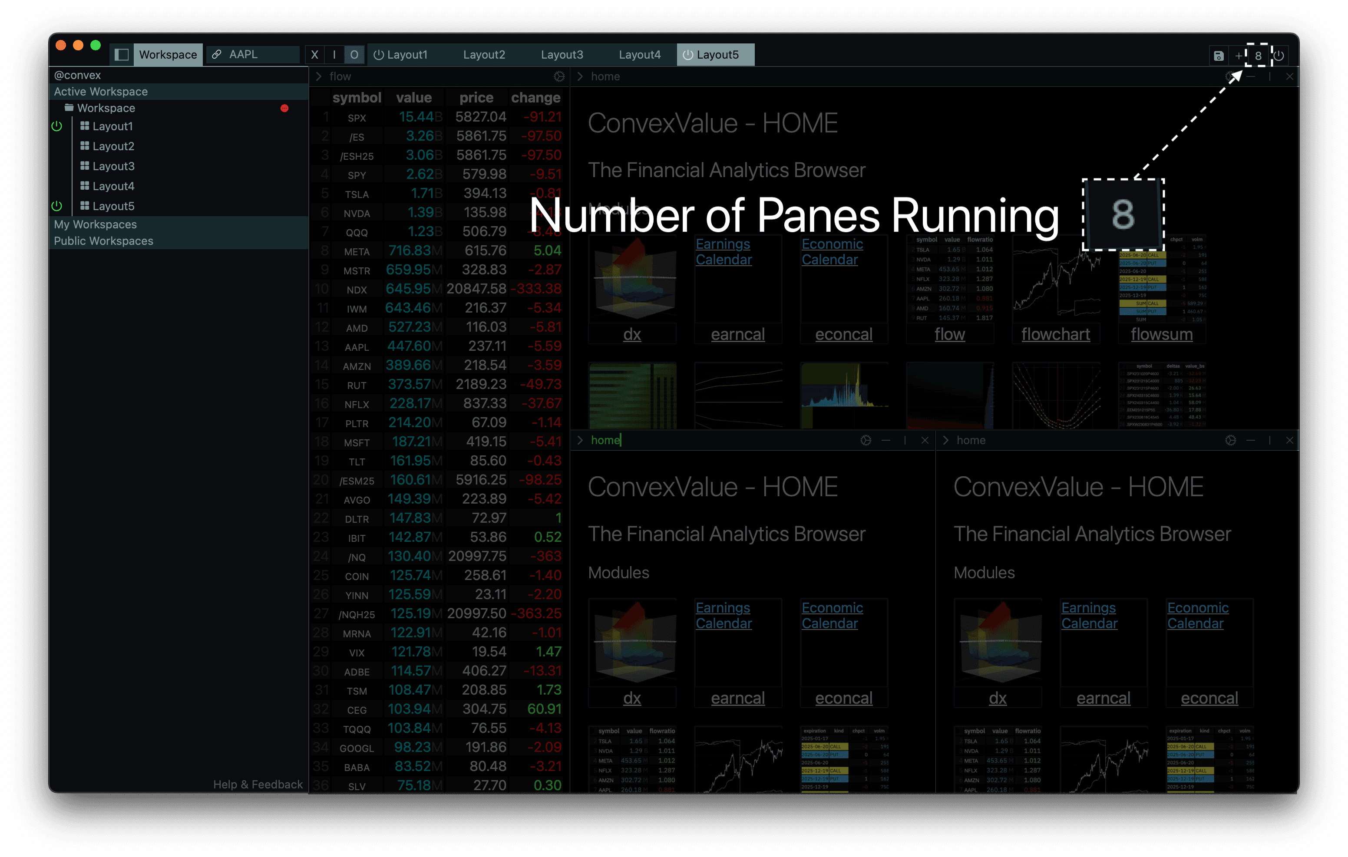Save the workspace with the disk icon
The image size is (1348, 857).
[1218, 56]
